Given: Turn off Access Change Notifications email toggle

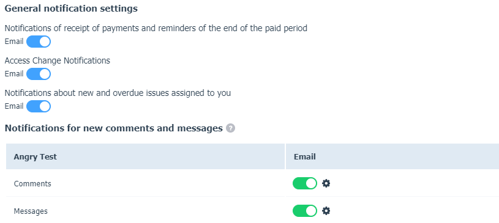Looking at the screenshot, I should [x=39, y=74].
